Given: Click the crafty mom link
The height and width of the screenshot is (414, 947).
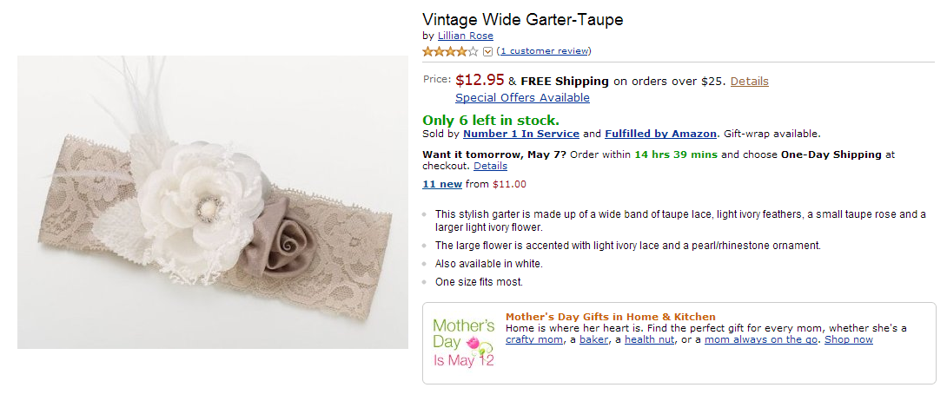Looking at the screenshot, I should coord(534,339).
